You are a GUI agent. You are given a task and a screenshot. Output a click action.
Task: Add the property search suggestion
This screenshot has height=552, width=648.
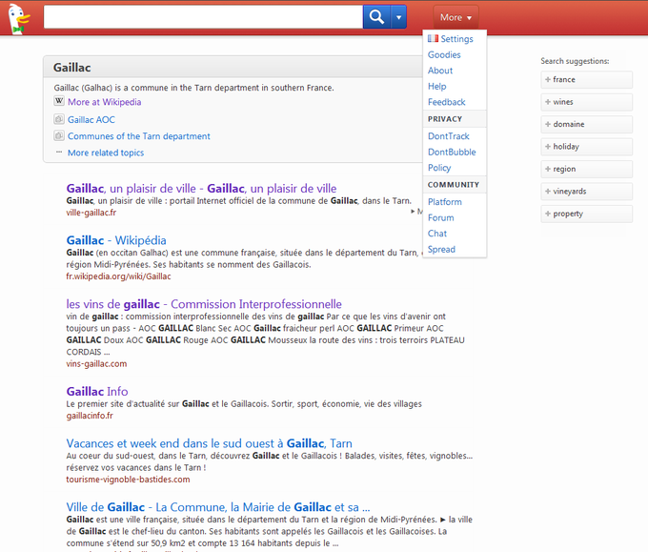(x=586, y=214)
